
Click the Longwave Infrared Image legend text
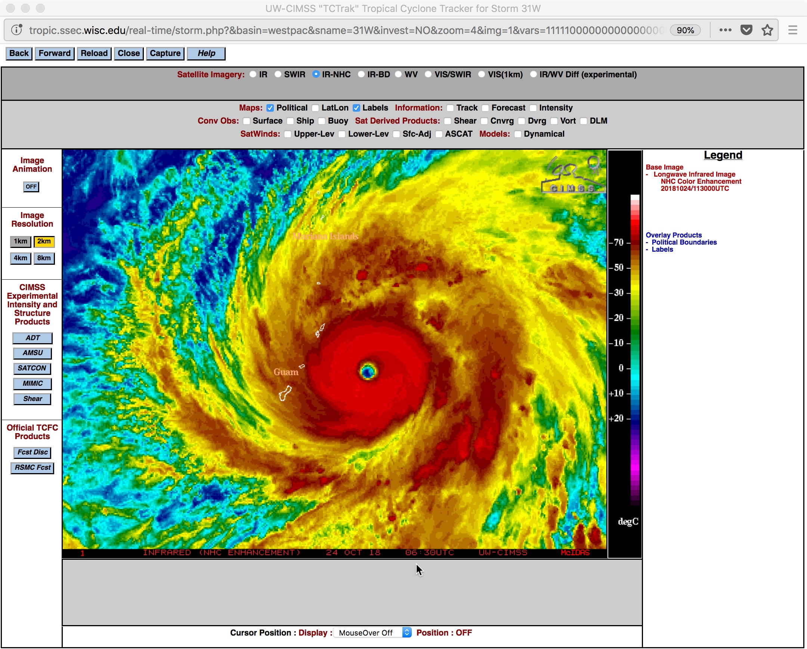[x=694, y=174]
